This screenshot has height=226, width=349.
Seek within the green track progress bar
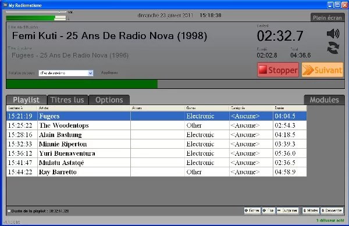tap(175, 84)
